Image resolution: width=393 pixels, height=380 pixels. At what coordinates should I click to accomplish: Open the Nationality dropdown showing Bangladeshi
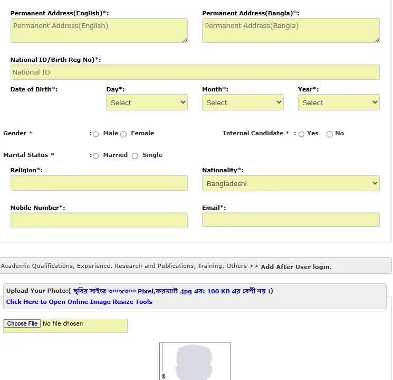coord(291,183)
